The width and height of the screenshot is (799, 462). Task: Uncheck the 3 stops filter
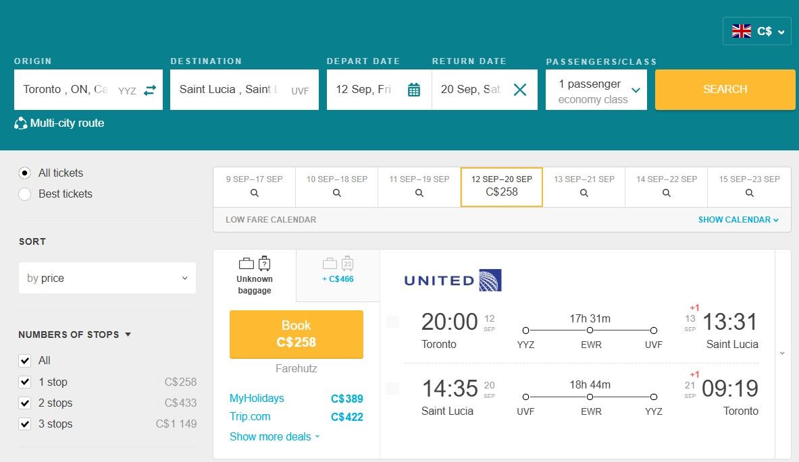(25, 424)
